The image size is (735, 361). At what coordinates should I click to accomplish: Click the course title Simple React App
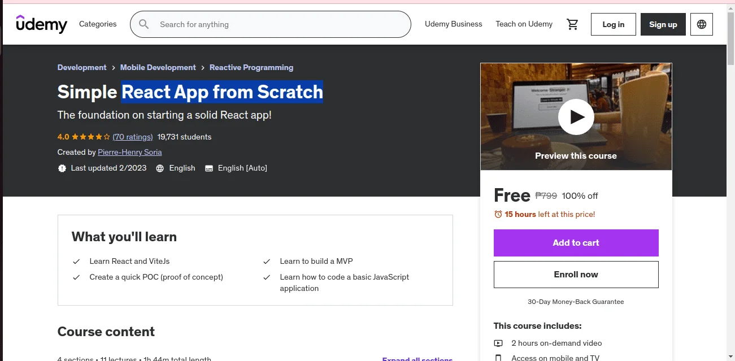click(190, 92)
